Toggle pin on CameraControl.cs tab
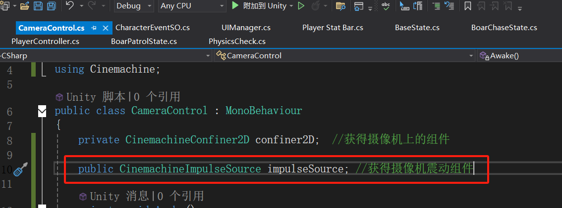Viewport: 562px width, 208px height. 94,28
